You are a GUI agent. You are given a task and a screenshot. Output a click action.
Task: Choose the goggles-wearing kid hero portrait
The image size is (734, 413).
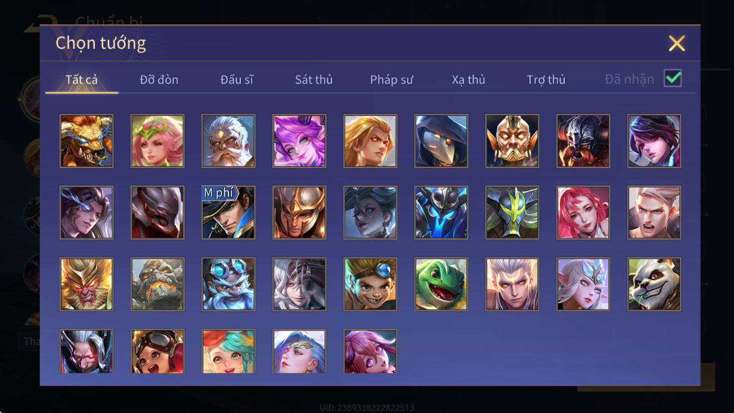coord(370,284)
